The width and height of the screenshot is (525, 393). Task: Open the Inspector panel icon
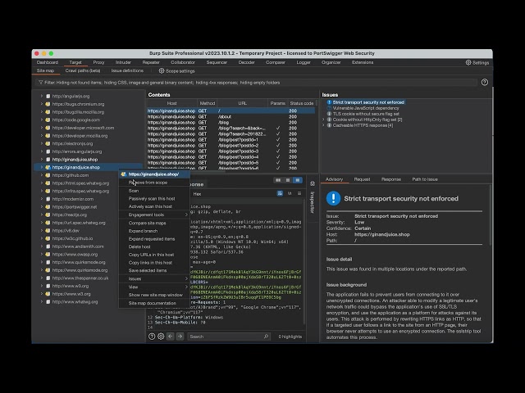(312, 183)
